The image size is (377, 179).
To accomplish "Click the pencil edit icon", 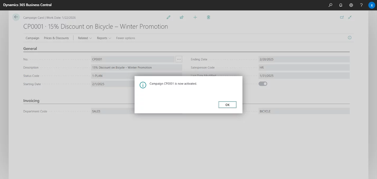I will pos(168,17).
